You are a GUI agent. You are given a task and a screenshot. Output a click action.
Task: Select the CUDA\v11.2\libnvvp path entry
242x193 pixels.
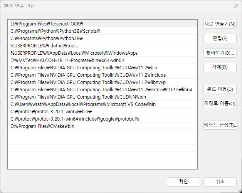coord(103,82)
